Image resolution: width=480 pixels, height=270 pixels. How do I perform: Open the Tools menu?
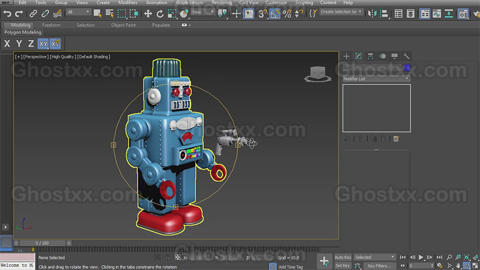point(40,3)
